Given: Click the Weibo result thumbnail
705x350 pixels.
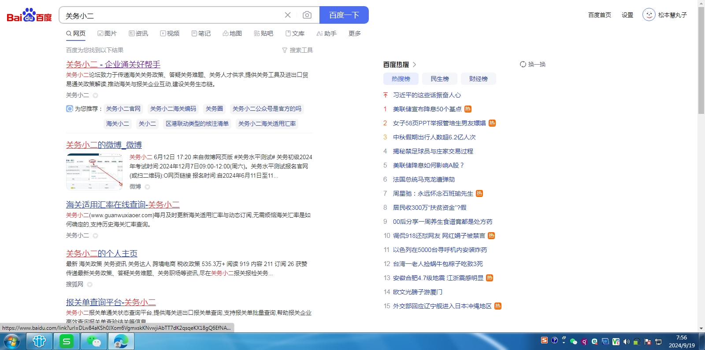Looking at the screenshot, I should (94, 172).
